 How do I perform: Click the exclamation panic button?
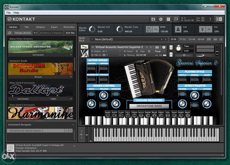pyautogui.click(x=210, y=19)
